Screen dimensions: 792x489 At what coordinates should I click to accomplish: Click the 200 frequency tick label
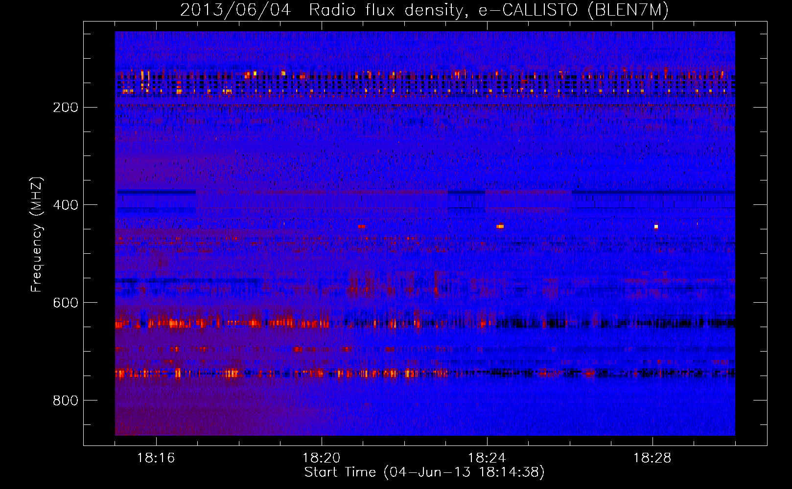[x=66, y=107]
